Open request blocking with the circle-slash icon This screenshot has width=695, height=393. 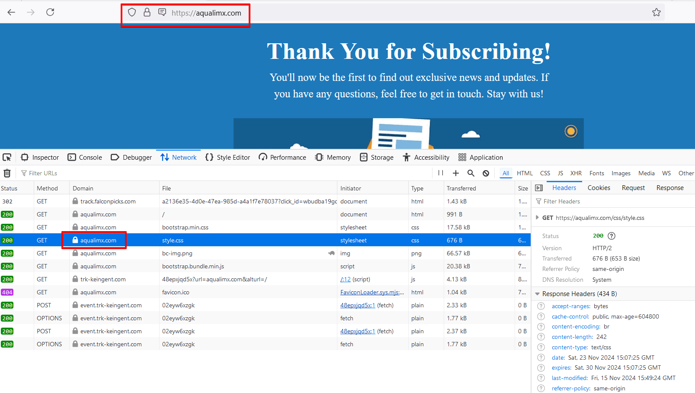pyautogui.click(x=486, y=173)
